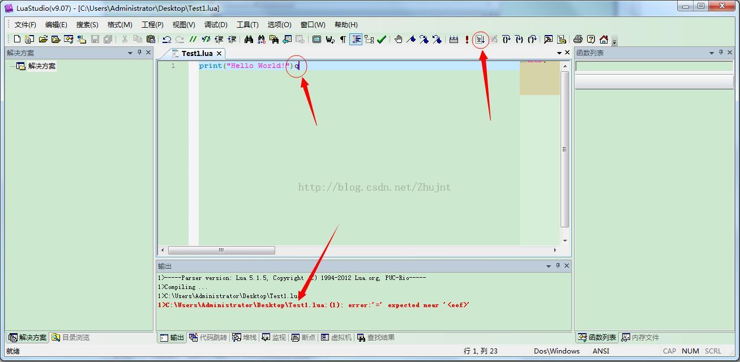This screenshot has width=740, height=362.
Task: Toggle pin on 解决方案 panel
Action: pyautogui.click(x=140, y=53)
